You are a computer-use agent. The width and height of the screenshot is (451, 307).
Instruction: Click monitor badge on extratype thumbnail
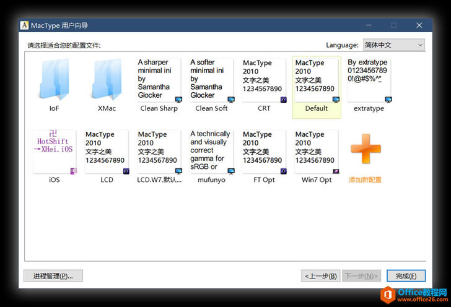point(388,100)
